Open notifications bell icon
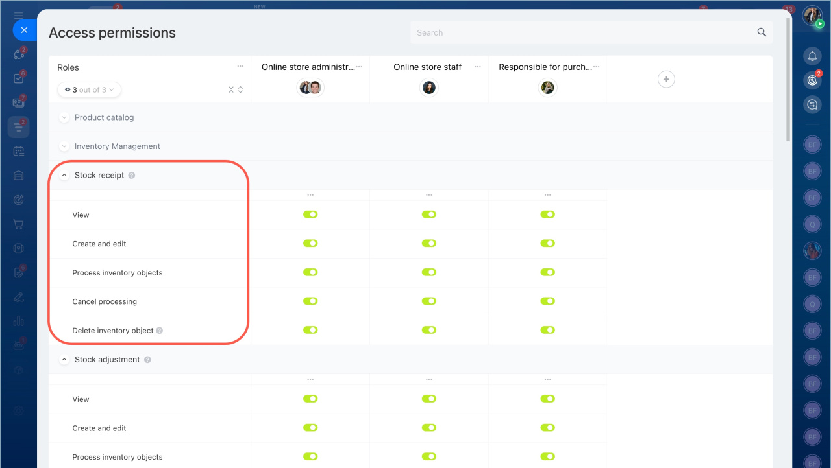Screen dimensions: 831x468 (x=812, y=56)
